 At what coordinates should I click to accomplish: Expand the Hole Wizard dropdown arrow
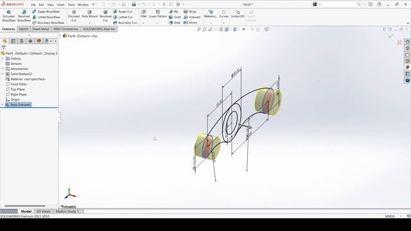tap(89, 23)
